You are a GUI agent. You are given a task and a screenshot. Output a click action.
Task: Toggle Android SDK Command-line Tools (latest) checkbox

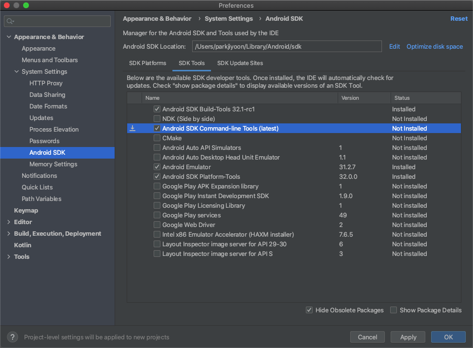point(157,128)
